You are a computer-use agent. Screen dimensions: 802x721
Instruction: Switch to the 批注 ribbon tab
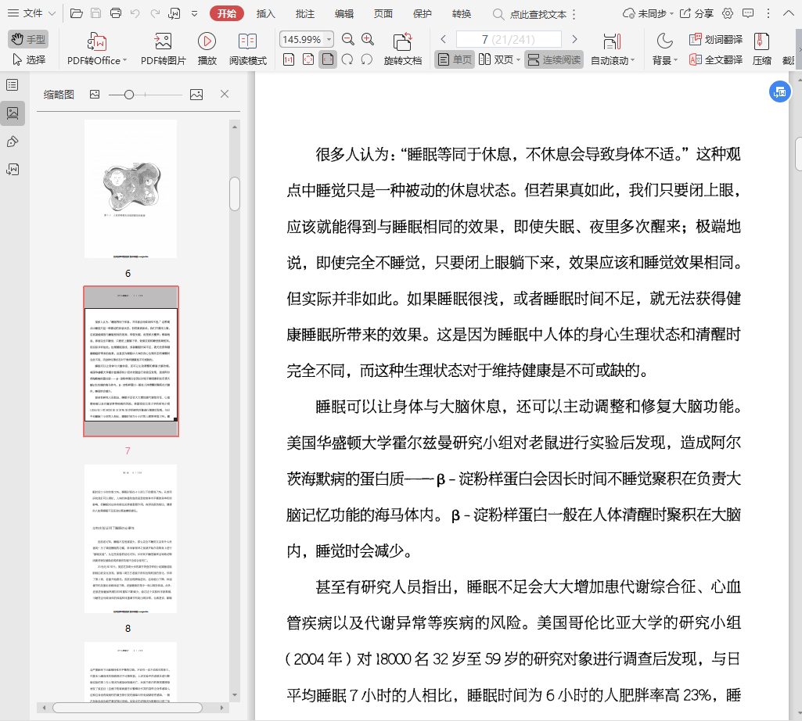coord(305,14)
